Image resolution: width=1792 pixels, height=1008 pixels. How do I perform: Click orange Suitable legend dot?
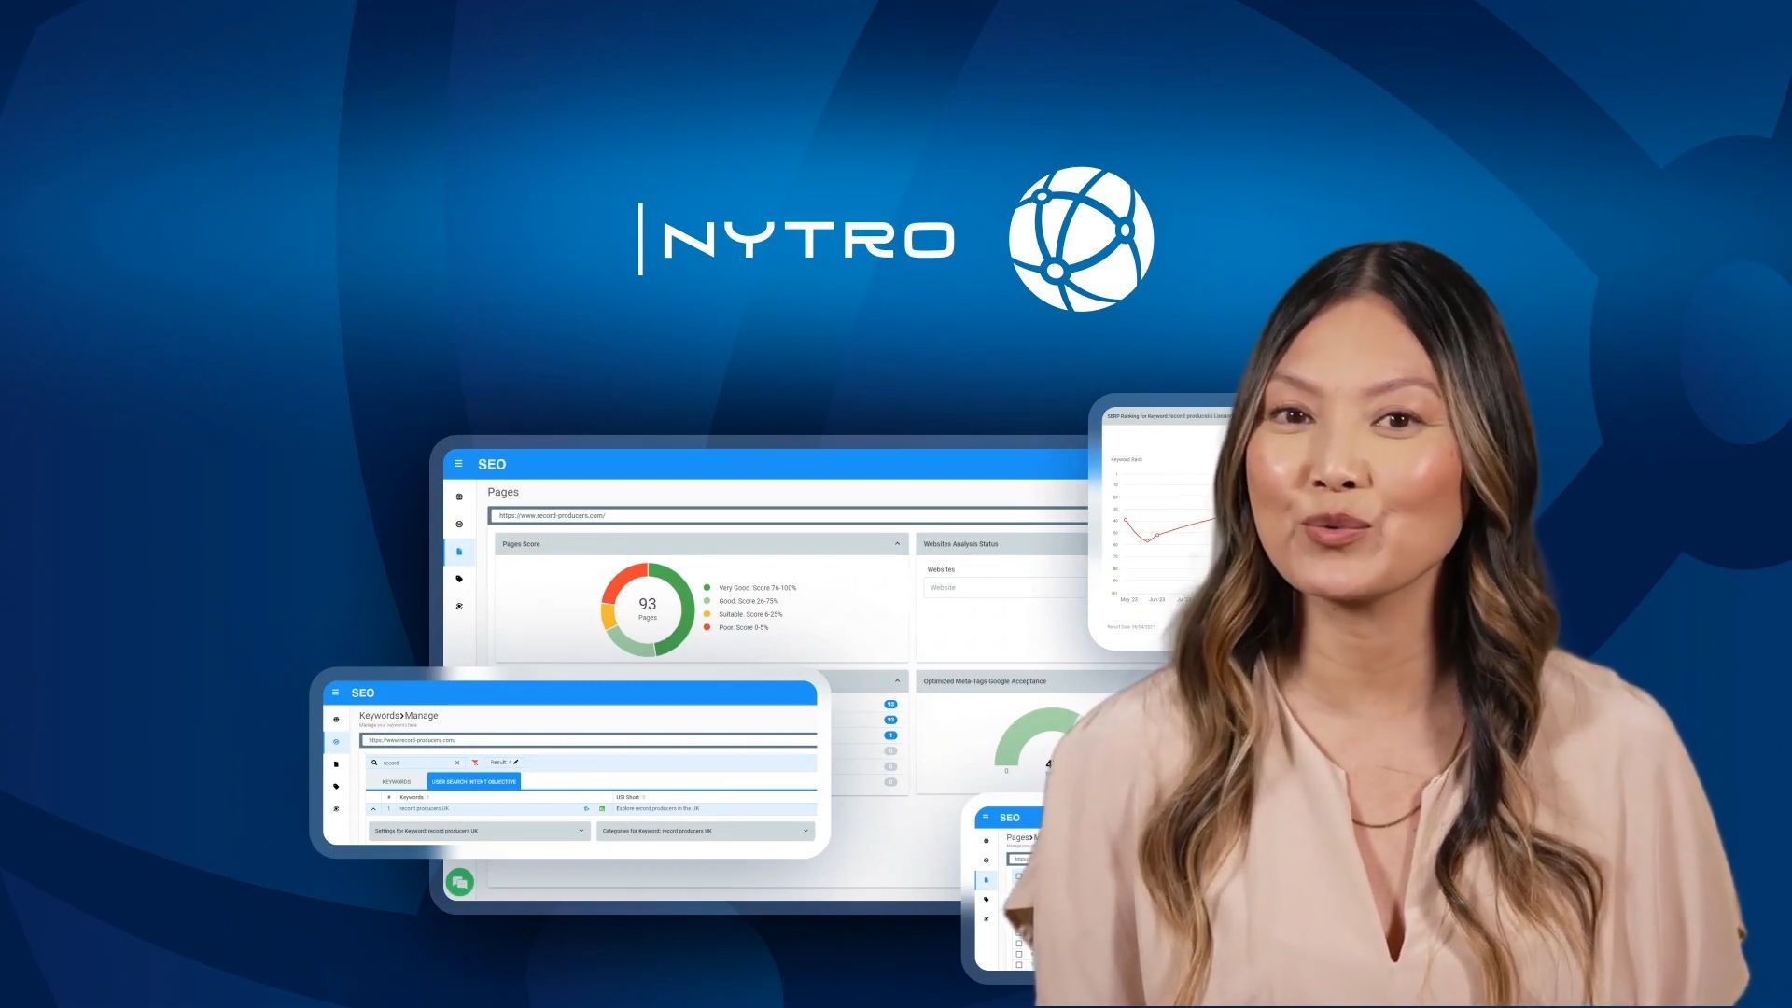click(x=707, y=614)
